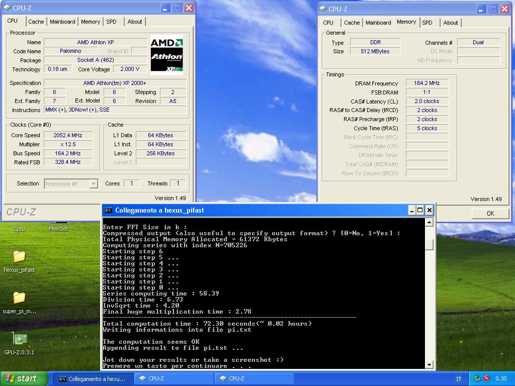Click console window title bar icon

tap(109, 211)
